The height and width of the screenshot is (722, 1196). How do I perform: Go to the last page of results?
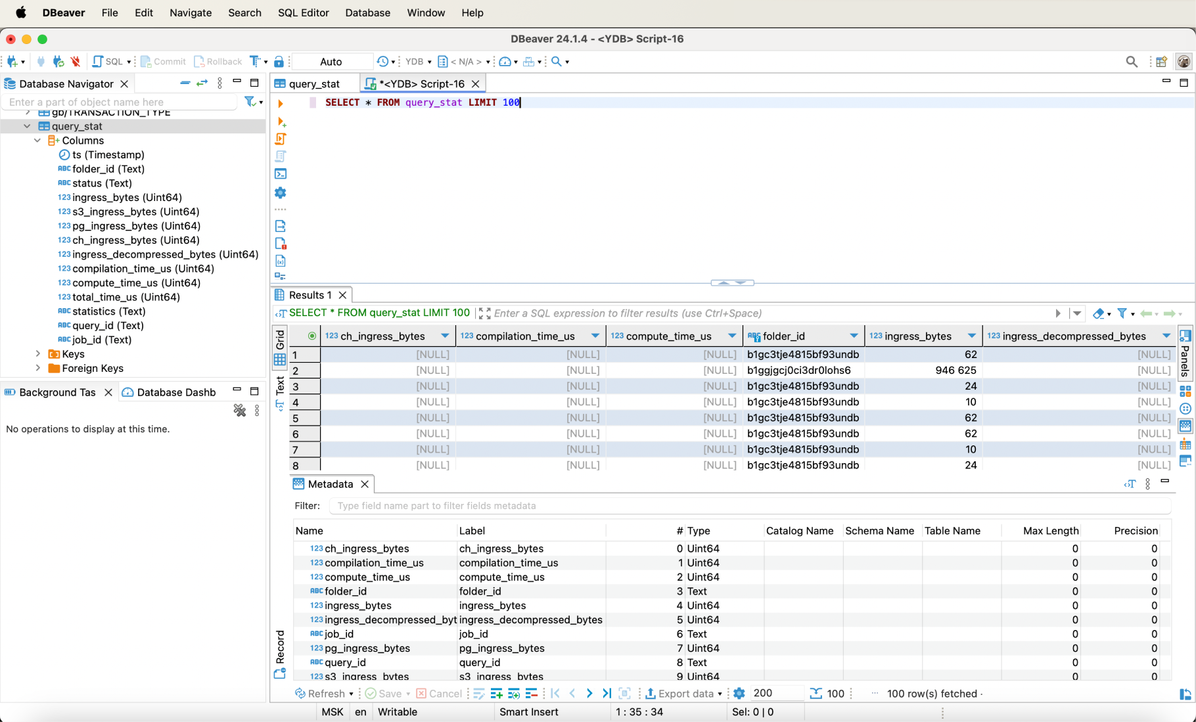pyautogui.click(x=607, y=694)
